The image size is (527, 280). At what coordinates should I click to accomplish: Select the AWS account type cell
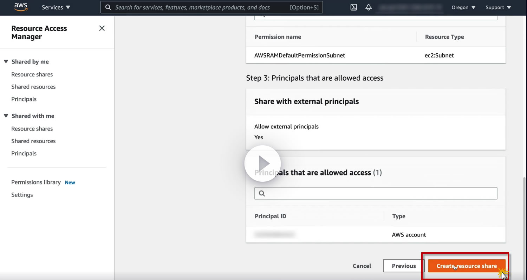click(409, 235)
